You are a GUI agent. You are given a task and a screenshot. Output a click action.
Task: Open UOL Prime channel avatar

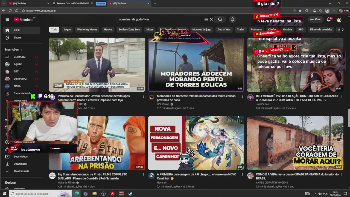[151, 97]
